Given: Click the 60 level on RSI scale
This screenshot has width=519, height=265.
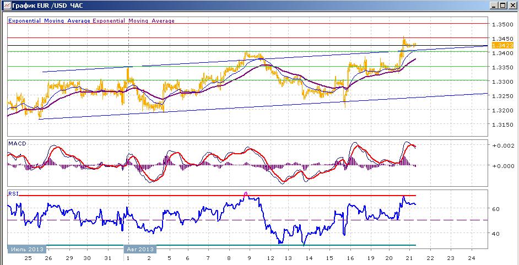Looking at the screenshot, I should [496, 209].
